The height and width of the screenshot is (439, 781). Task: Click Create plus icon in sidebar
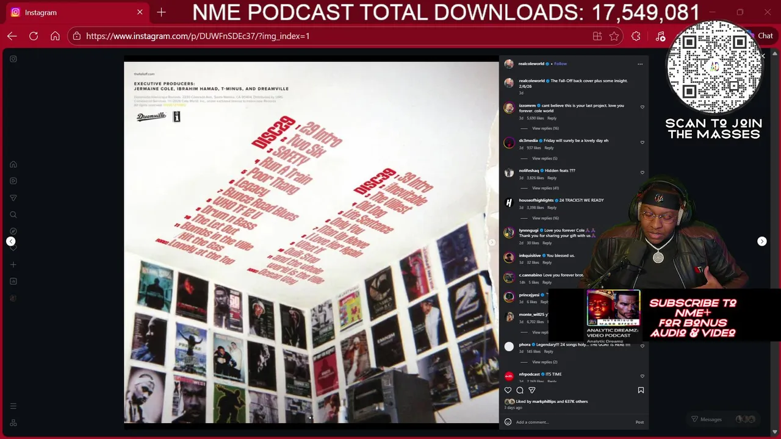(13, 265)
